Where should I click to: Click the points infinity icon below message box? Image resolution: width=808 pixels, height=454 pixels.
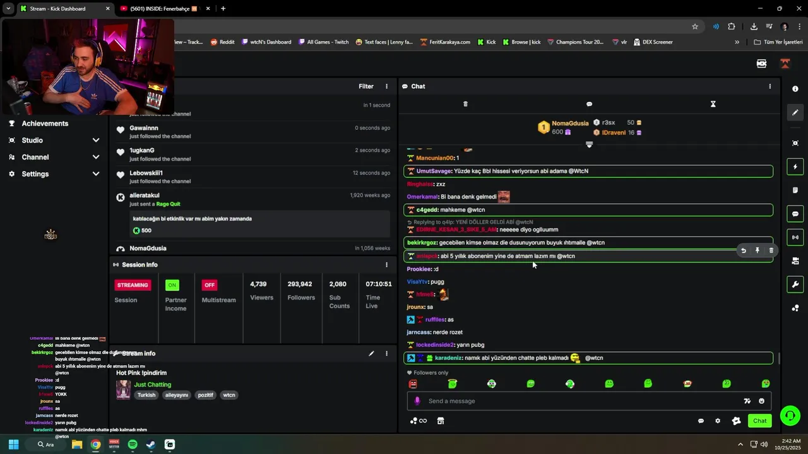coord(418,421)
